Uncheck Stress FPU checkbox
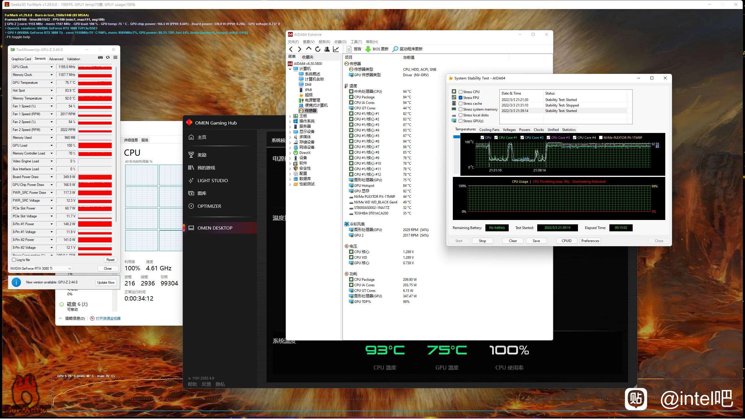745x419 pixels. tap(460, 97)
